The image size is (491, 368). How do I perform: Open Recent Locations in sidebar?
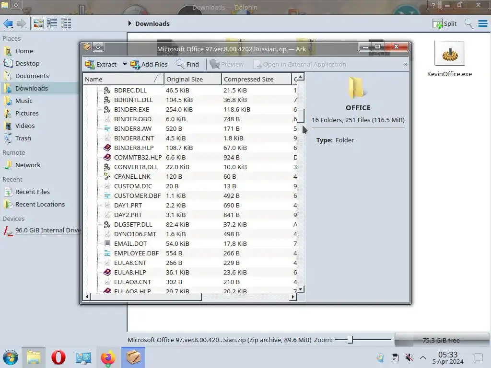click(x=39, y=204)
